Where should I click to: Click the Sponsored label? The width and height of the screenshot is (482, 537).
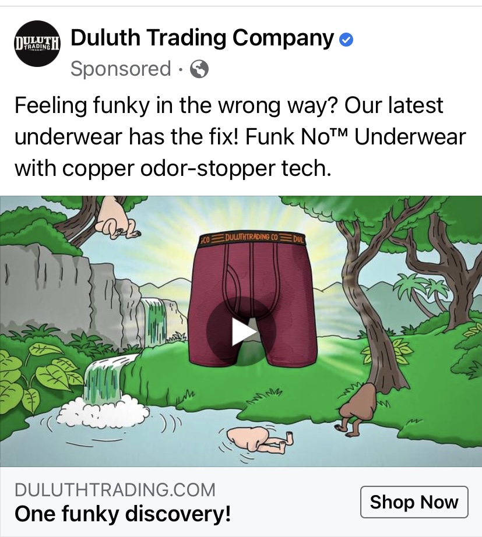(x=121, y=69)
